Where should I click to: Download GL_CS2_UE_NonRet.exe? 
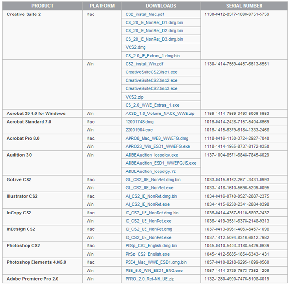tap(149, 188)
